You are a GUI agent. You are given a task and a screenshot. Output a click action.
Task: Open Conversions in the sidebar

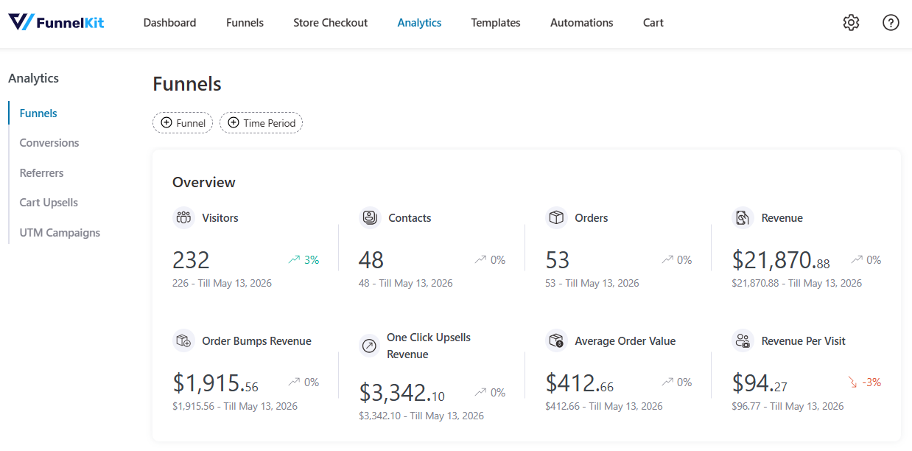49,143
